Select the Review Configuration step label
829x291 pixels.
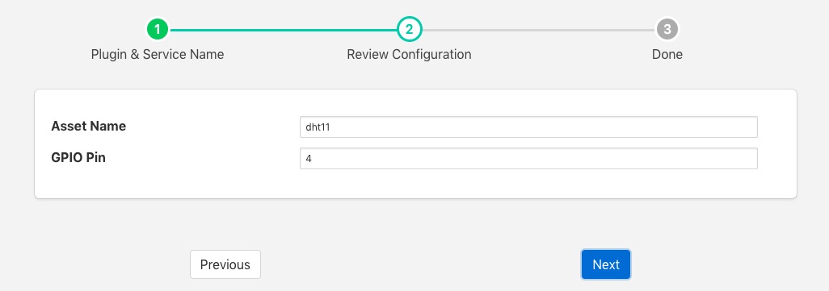(409, 54)
